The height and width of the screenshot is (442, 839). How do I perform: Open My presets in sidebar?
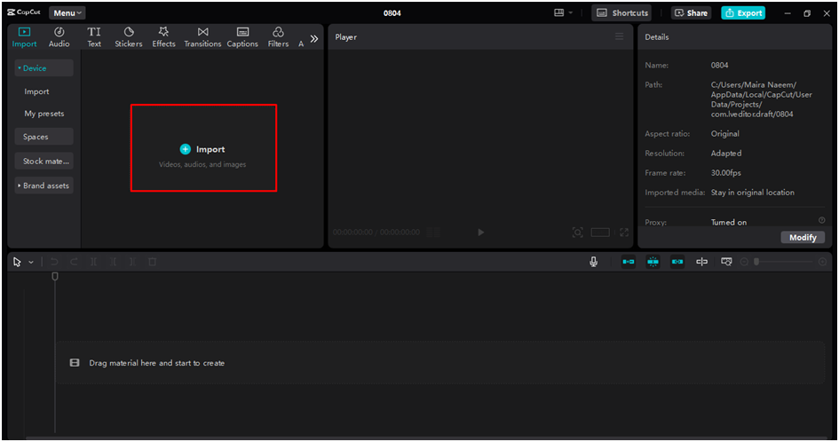point(44,114)
